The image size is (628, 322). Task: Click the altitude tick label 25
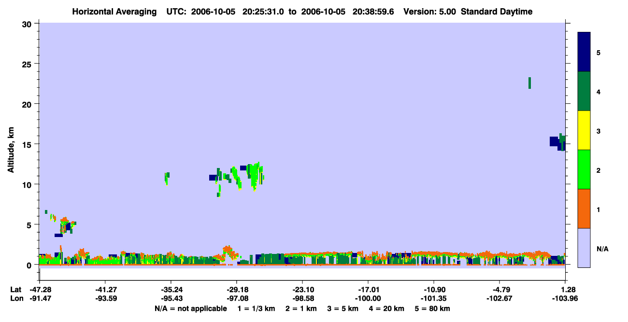[28, 64]
